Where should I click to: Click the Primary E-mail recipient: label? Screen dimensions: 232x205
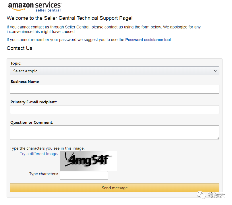34,102
